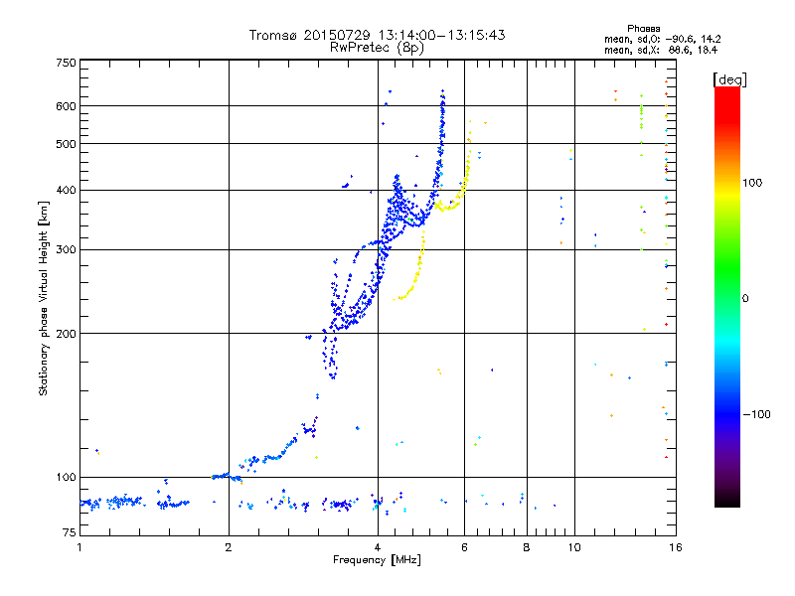Click the x-axis tick label '8'
The image size is (795, 596).
(x=527, y=547)
